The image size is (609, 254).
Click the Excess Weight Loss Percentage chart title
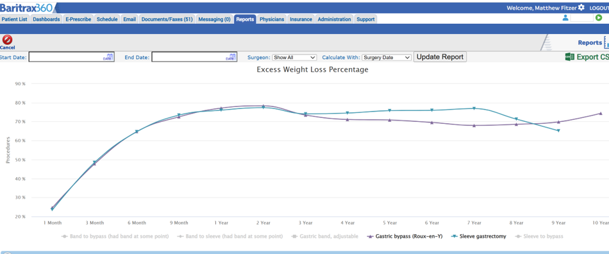point(313,70)
